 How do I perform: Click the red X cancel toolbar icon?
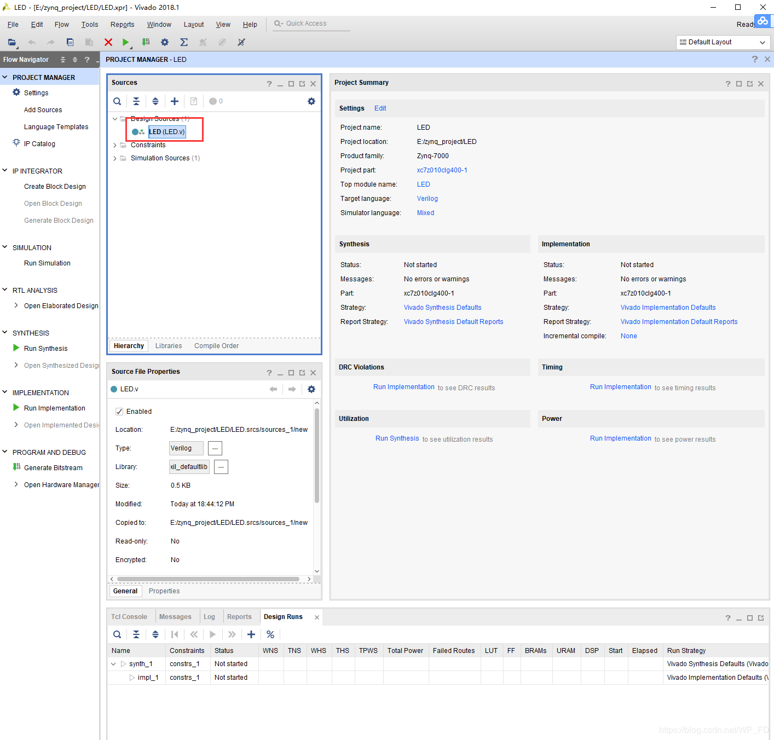[x=108, y=42]
